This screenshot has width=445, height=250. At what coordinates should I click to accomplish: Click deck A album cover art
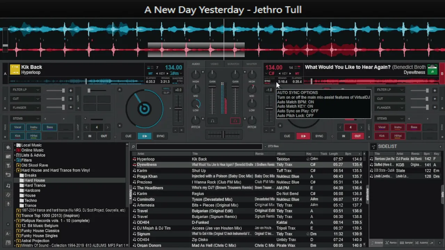tap(15, 69)
